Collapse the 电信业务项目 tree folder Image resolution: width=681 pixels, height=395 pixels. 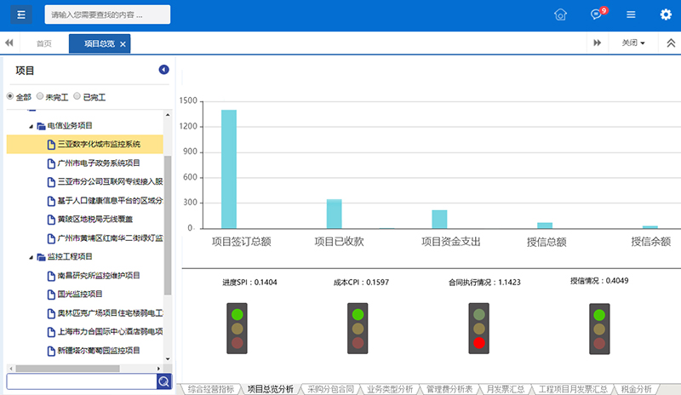pyautogui.click(x=31, y=126)
